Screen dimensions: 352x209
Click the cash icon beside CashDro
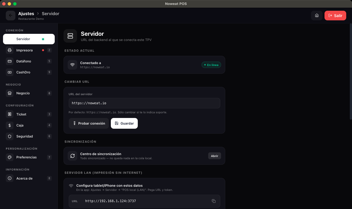tap(10, 72)
